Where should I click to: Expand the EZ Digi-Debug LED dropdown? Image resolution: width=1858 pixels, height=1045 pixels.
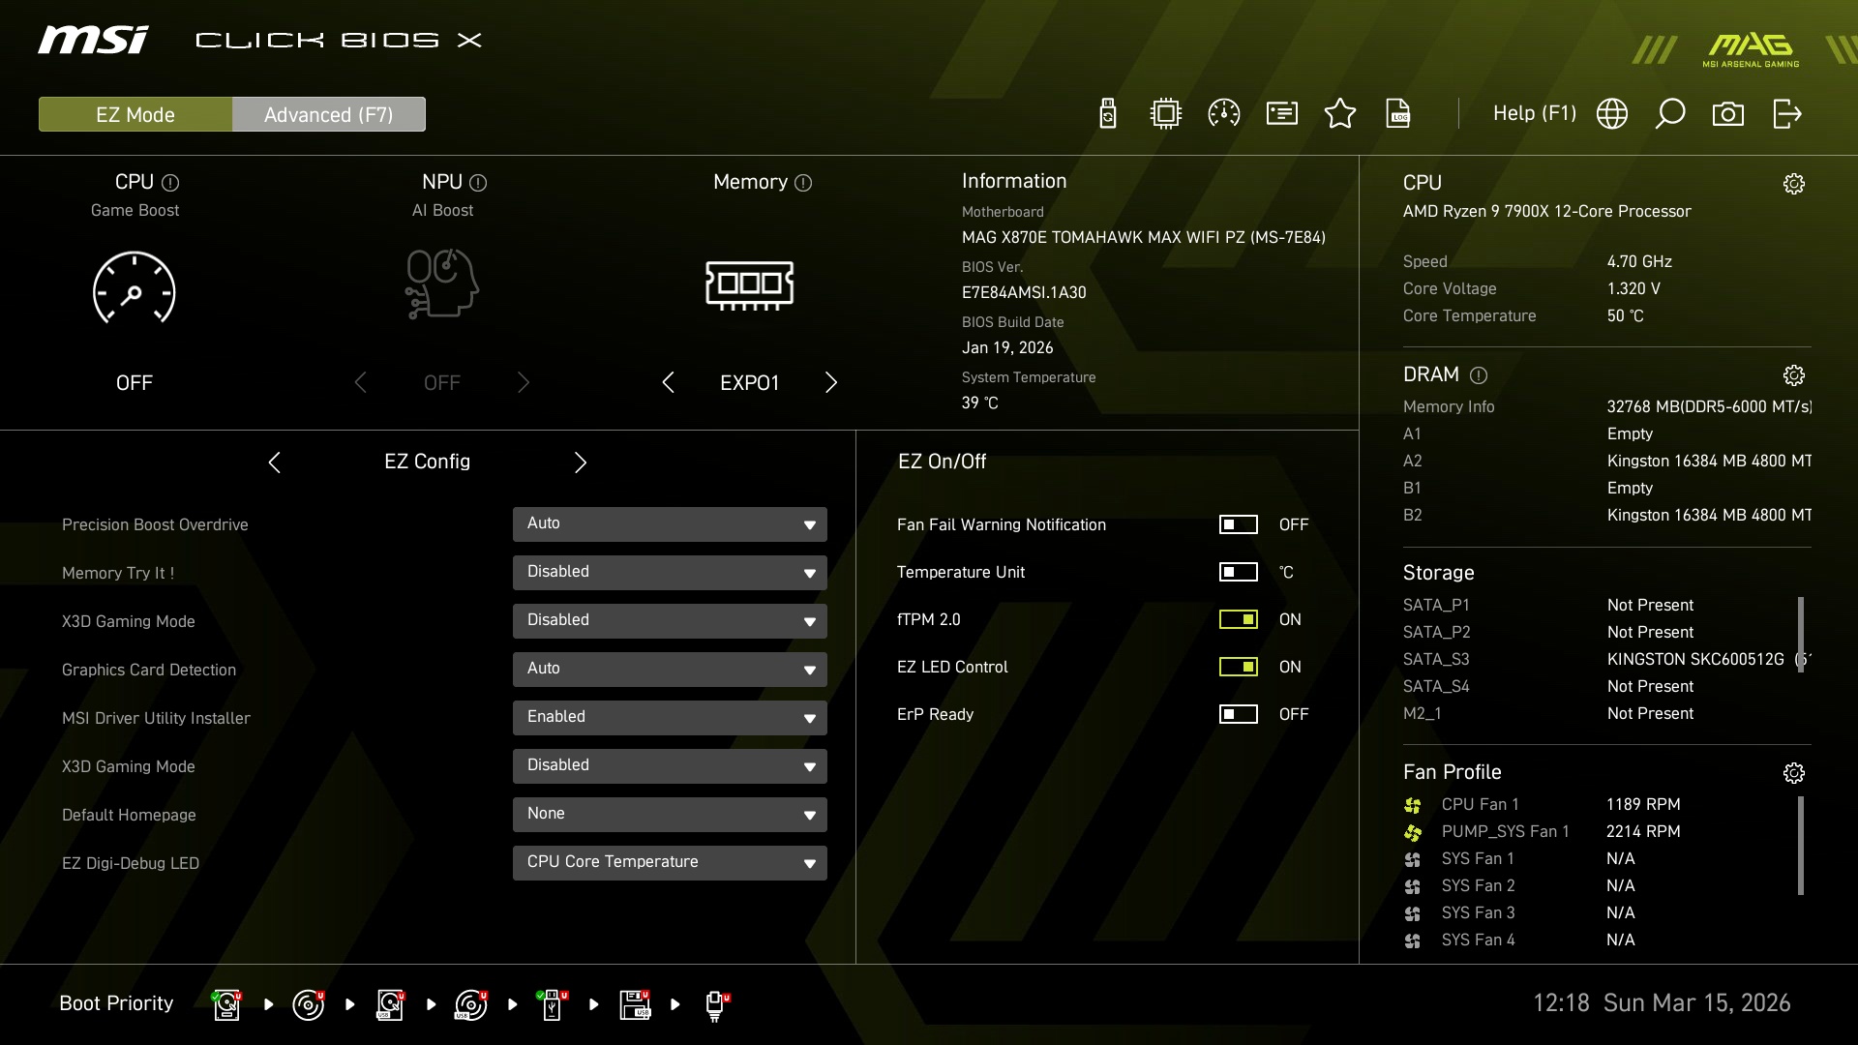(670, 862)
